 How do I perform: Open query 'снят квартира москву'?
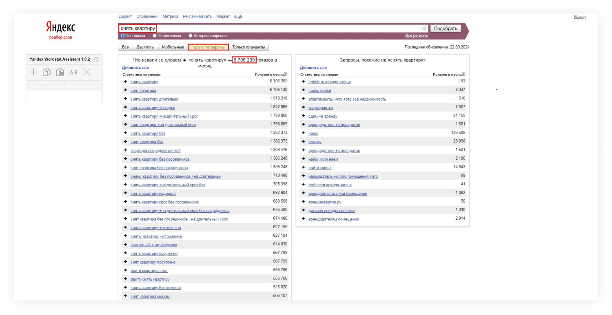click(150, 297)
